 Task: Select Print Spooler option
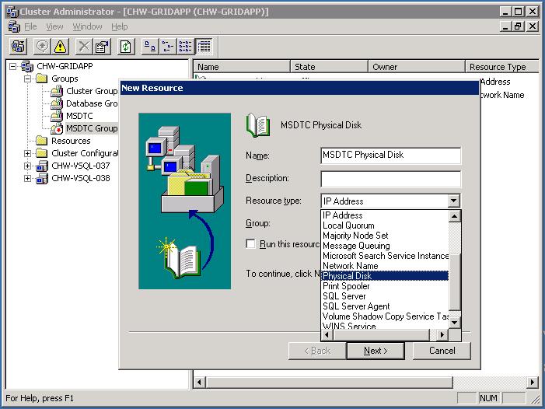pyautogui.click(x=385, y=286)
